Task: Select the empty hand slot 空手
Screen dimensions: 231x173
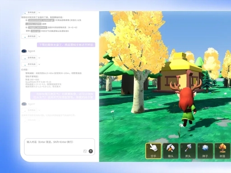Action: [x=153, y=151]
